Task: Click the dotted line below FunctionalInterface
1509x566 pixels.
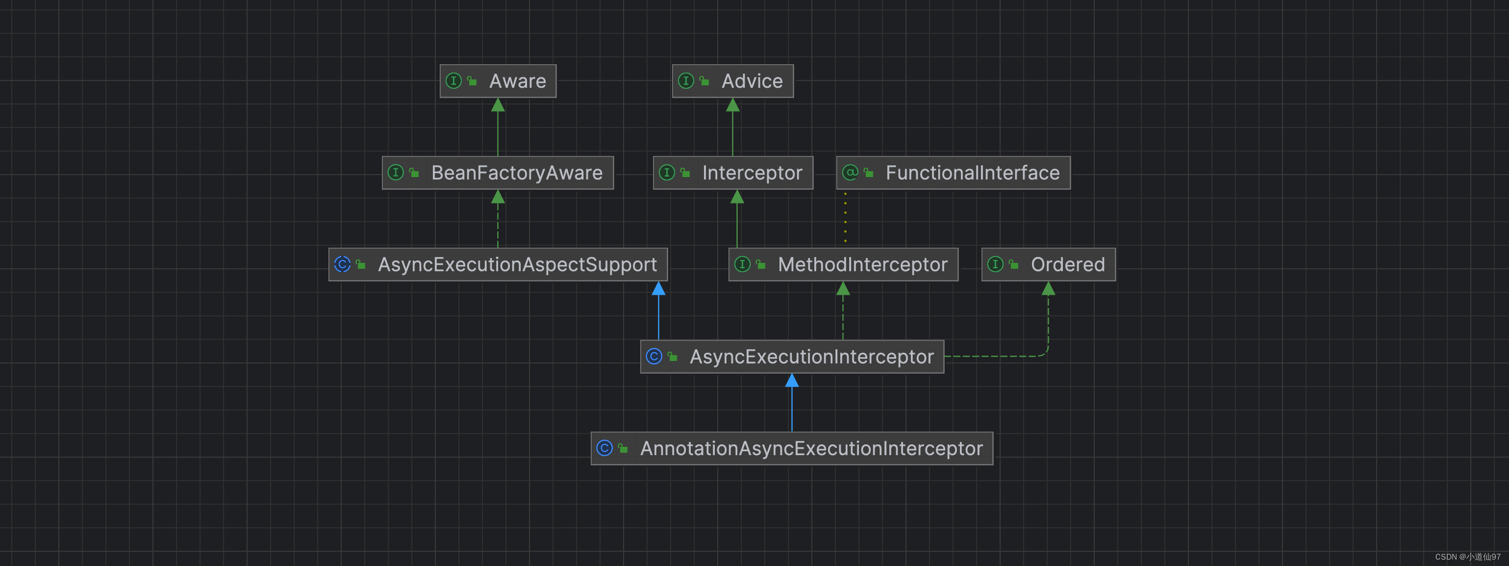Action: pos(845,217)
